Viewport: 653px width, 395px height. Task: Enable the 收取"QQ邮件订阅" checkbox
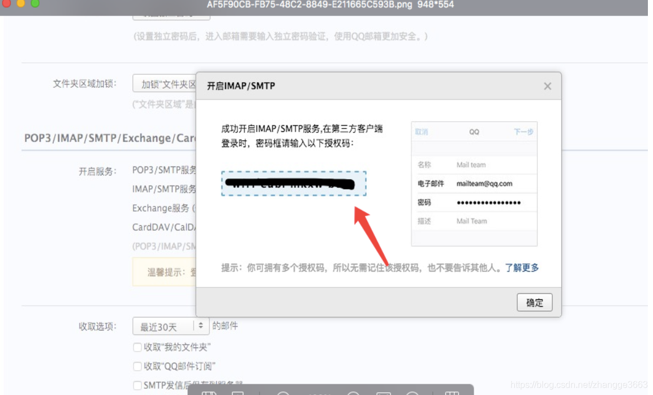(137, 366)
